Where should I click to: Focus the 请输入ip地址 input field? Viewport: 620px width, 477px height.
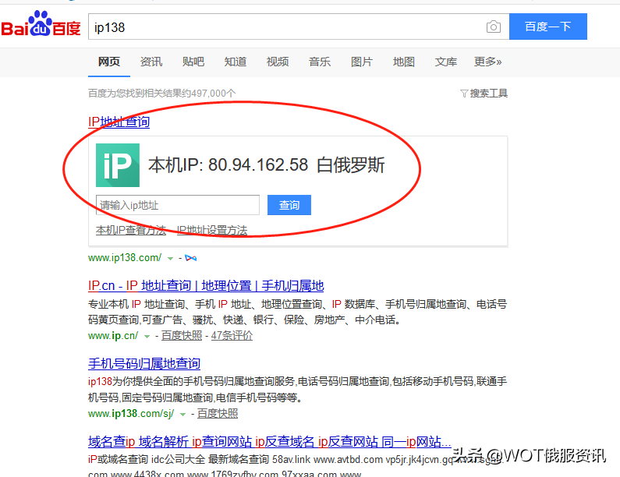[178, 205]
